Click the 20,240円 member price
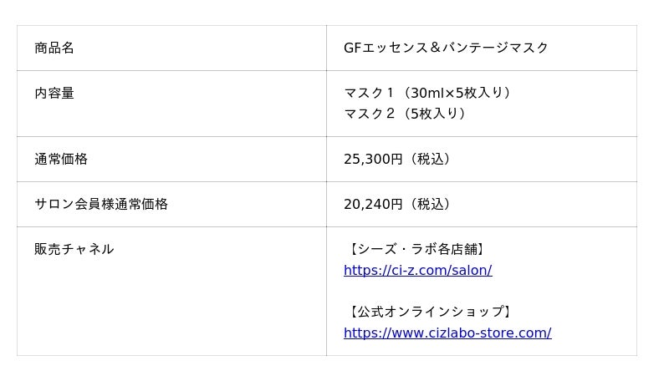Screen dimensions: 669x381 click(x=373, y=204)
